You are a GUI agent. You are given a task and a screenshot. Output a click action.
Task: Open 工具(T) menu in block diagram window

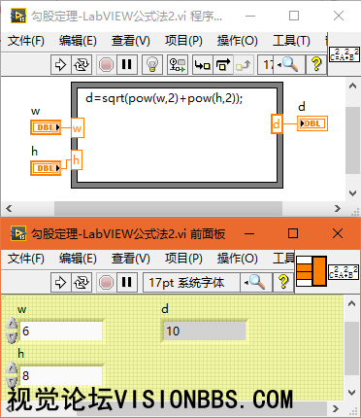[291, 41]
